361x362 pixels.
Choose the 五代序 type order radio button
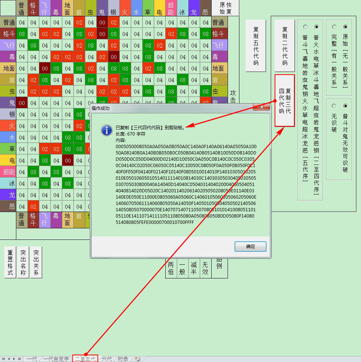pyautogui.click(x=305, y=27)
